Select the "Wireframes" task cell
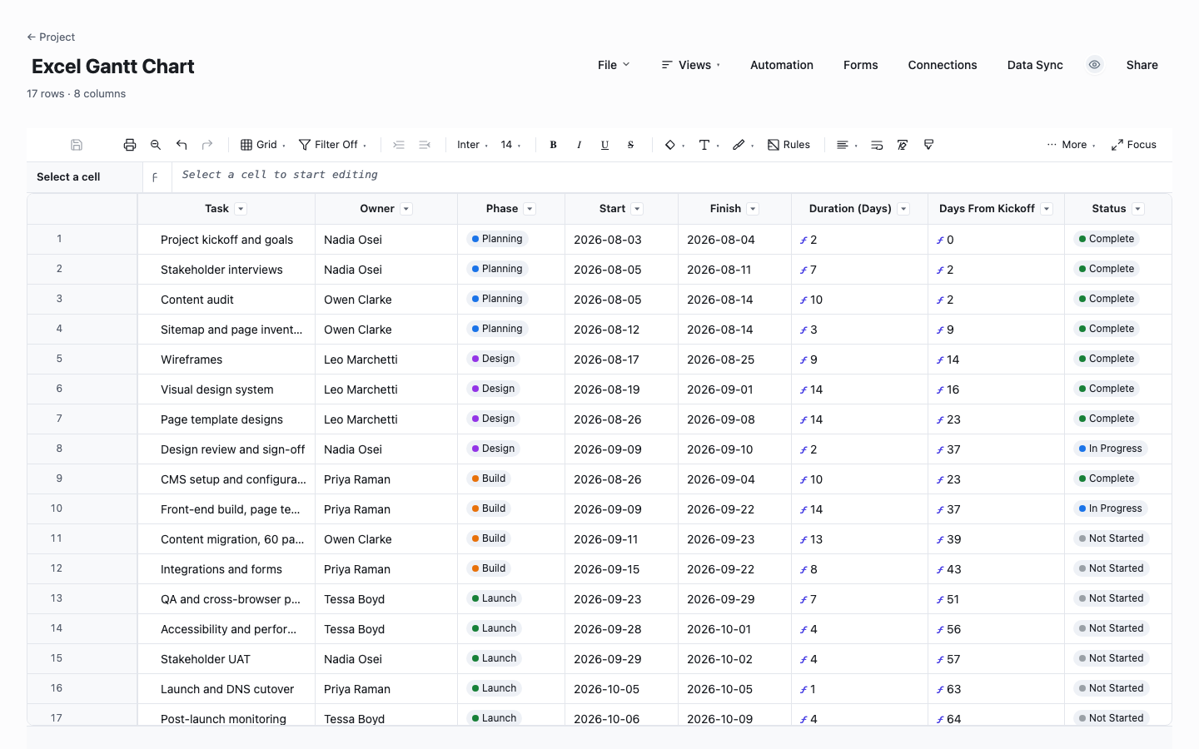The width and height of the screenshot is (1199, 749). point(226,360)
